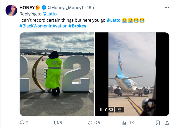Screen dimensions: 174x130
Task: Bookmark this tweet
Action: [157, 122]
